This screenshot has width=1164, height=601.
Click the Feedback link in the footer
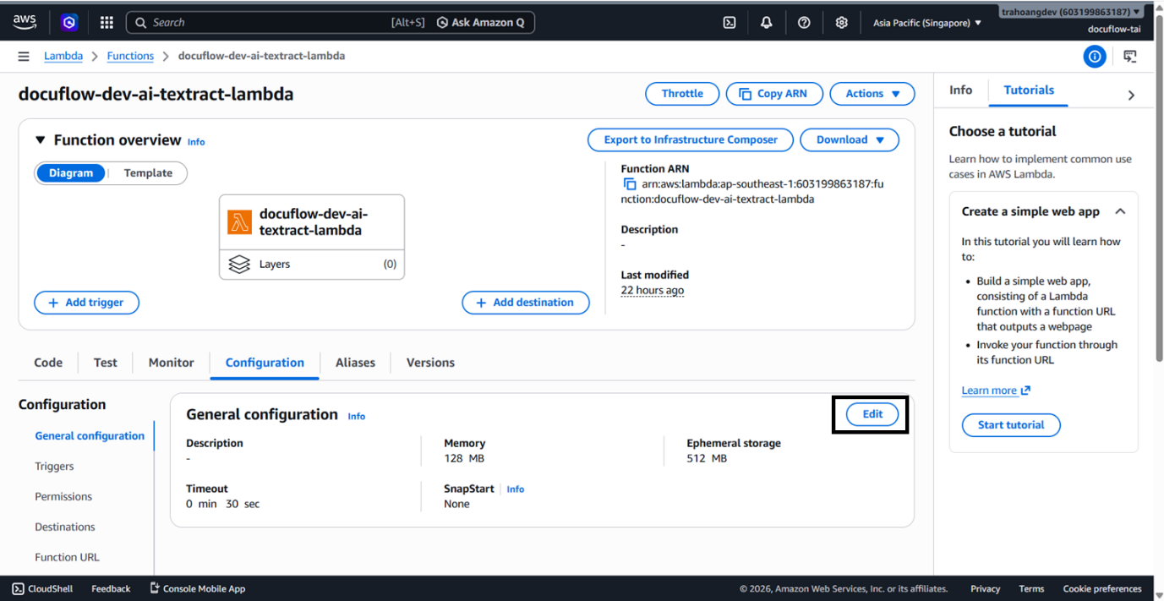[111, 588]
